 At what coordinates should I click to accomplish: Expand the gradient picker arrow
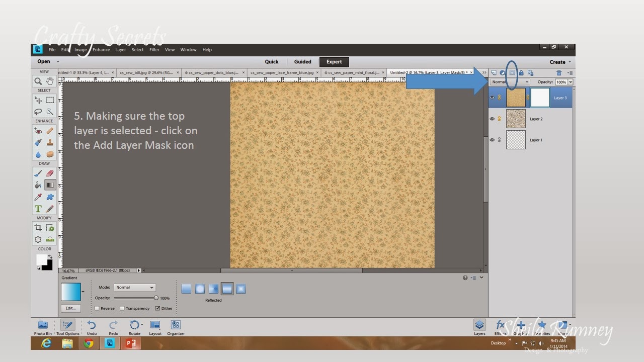coord(83,292)
